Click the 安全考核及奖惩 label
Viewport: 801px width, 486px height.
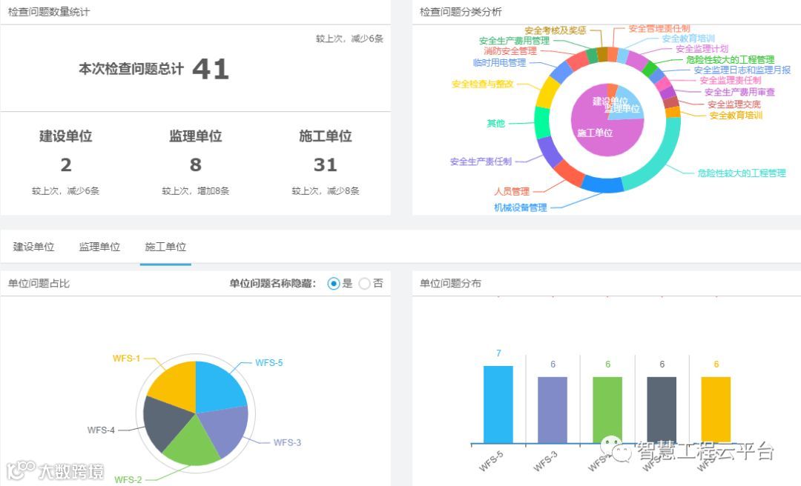[556, 30]
